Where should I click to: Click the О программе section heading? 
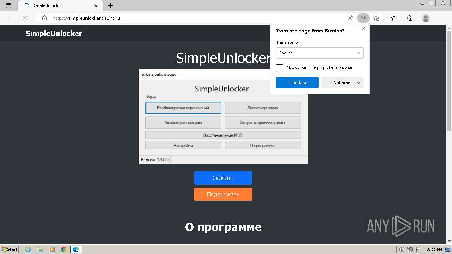pyautogui.click(x=223, y=227)
